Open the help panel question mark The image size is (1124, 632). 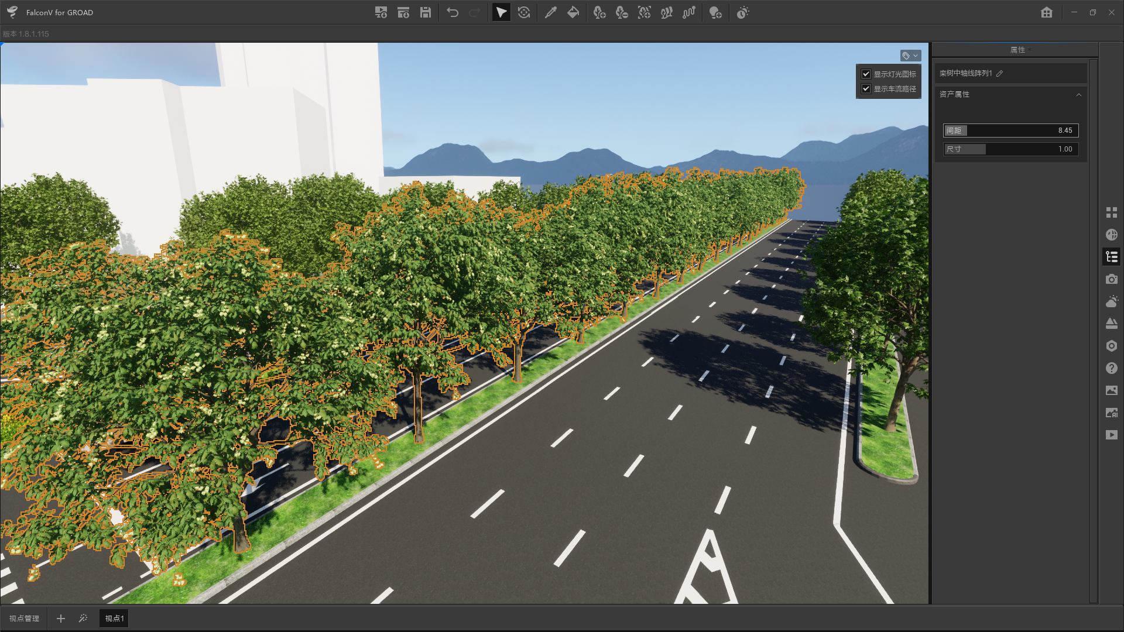coord(1112,368)
